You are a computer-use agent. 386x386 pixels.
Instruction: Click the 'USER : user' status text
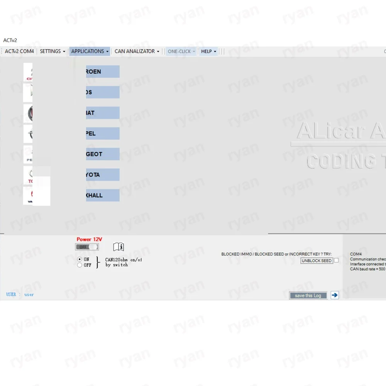tap(20, 295)
